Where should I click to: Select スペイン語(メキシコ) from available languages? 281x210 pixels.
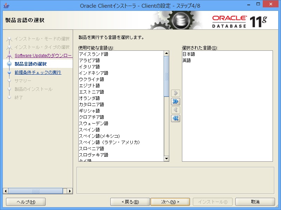point(99,136)
